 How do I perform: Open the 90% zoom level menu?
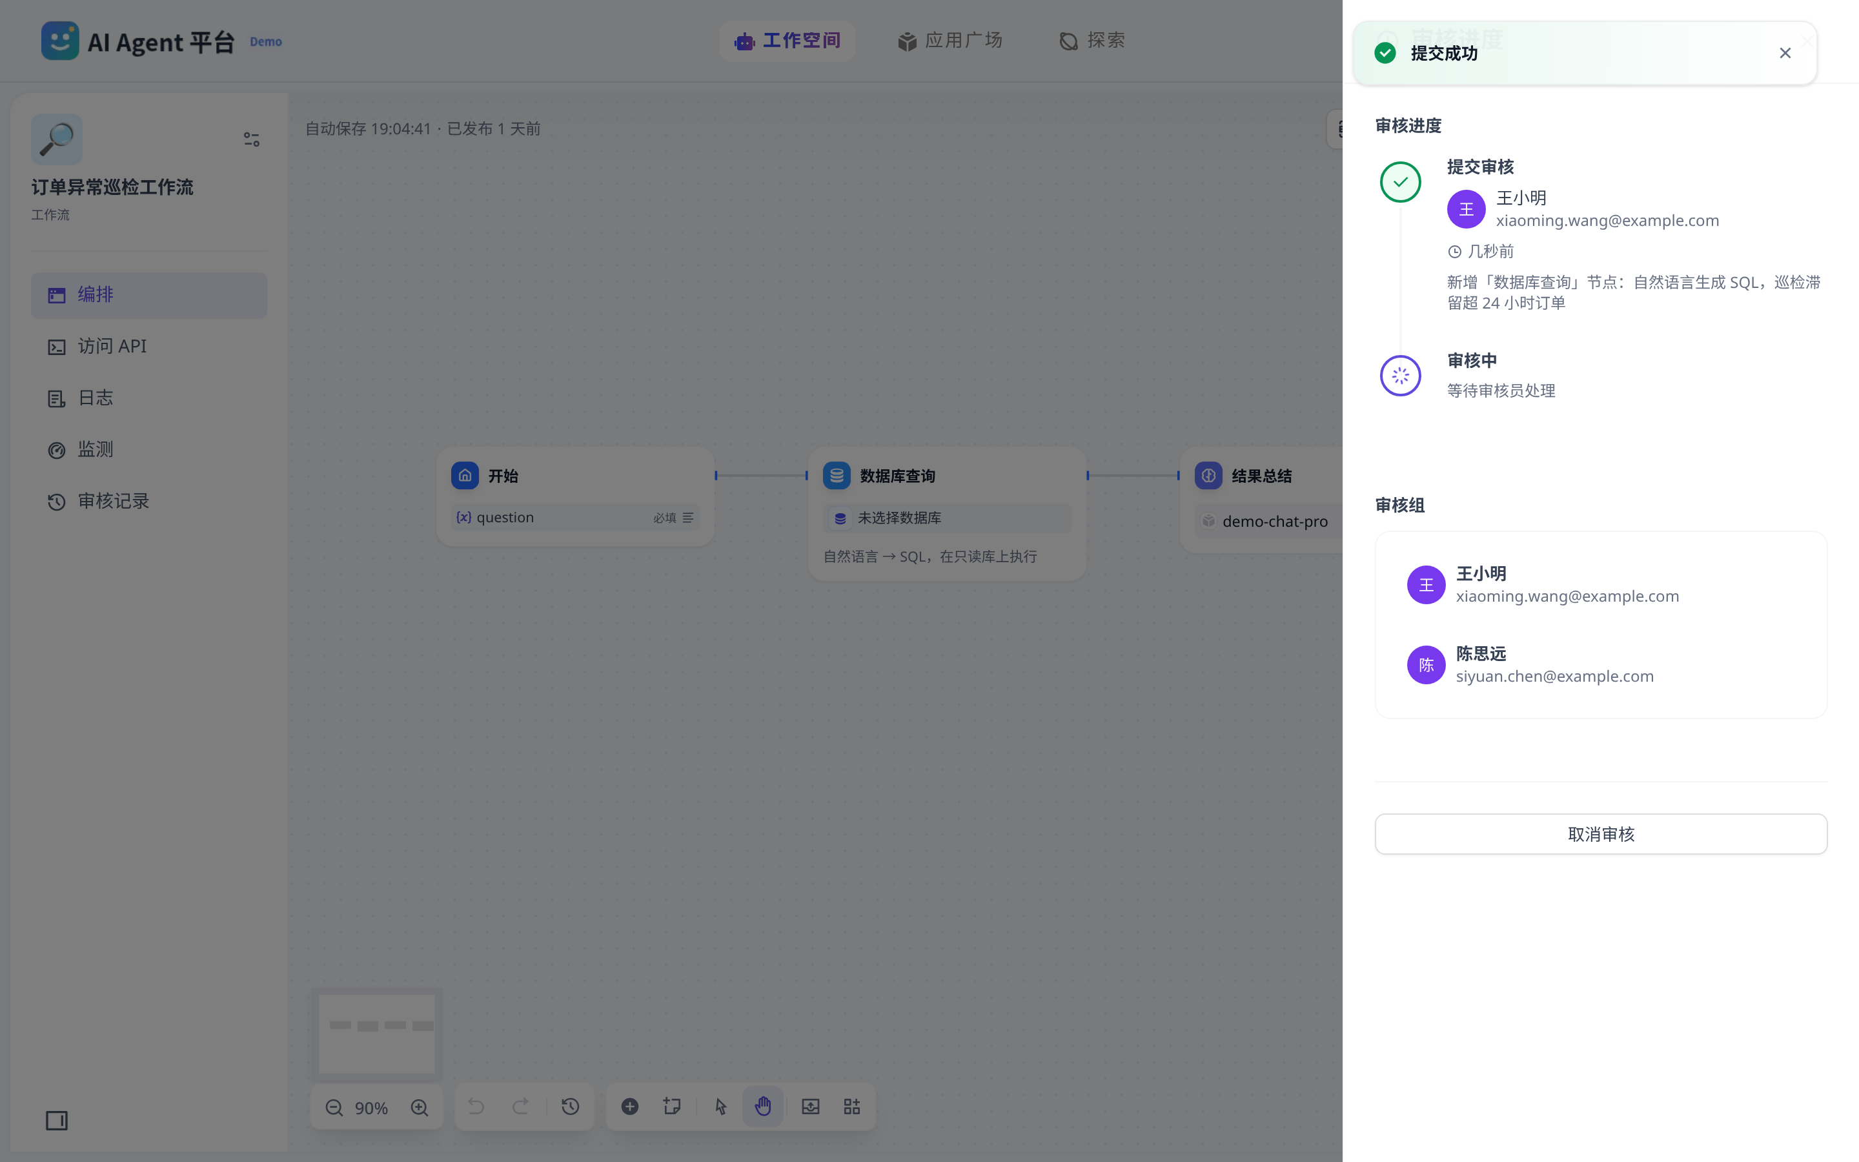click(x=371, y=1108)
